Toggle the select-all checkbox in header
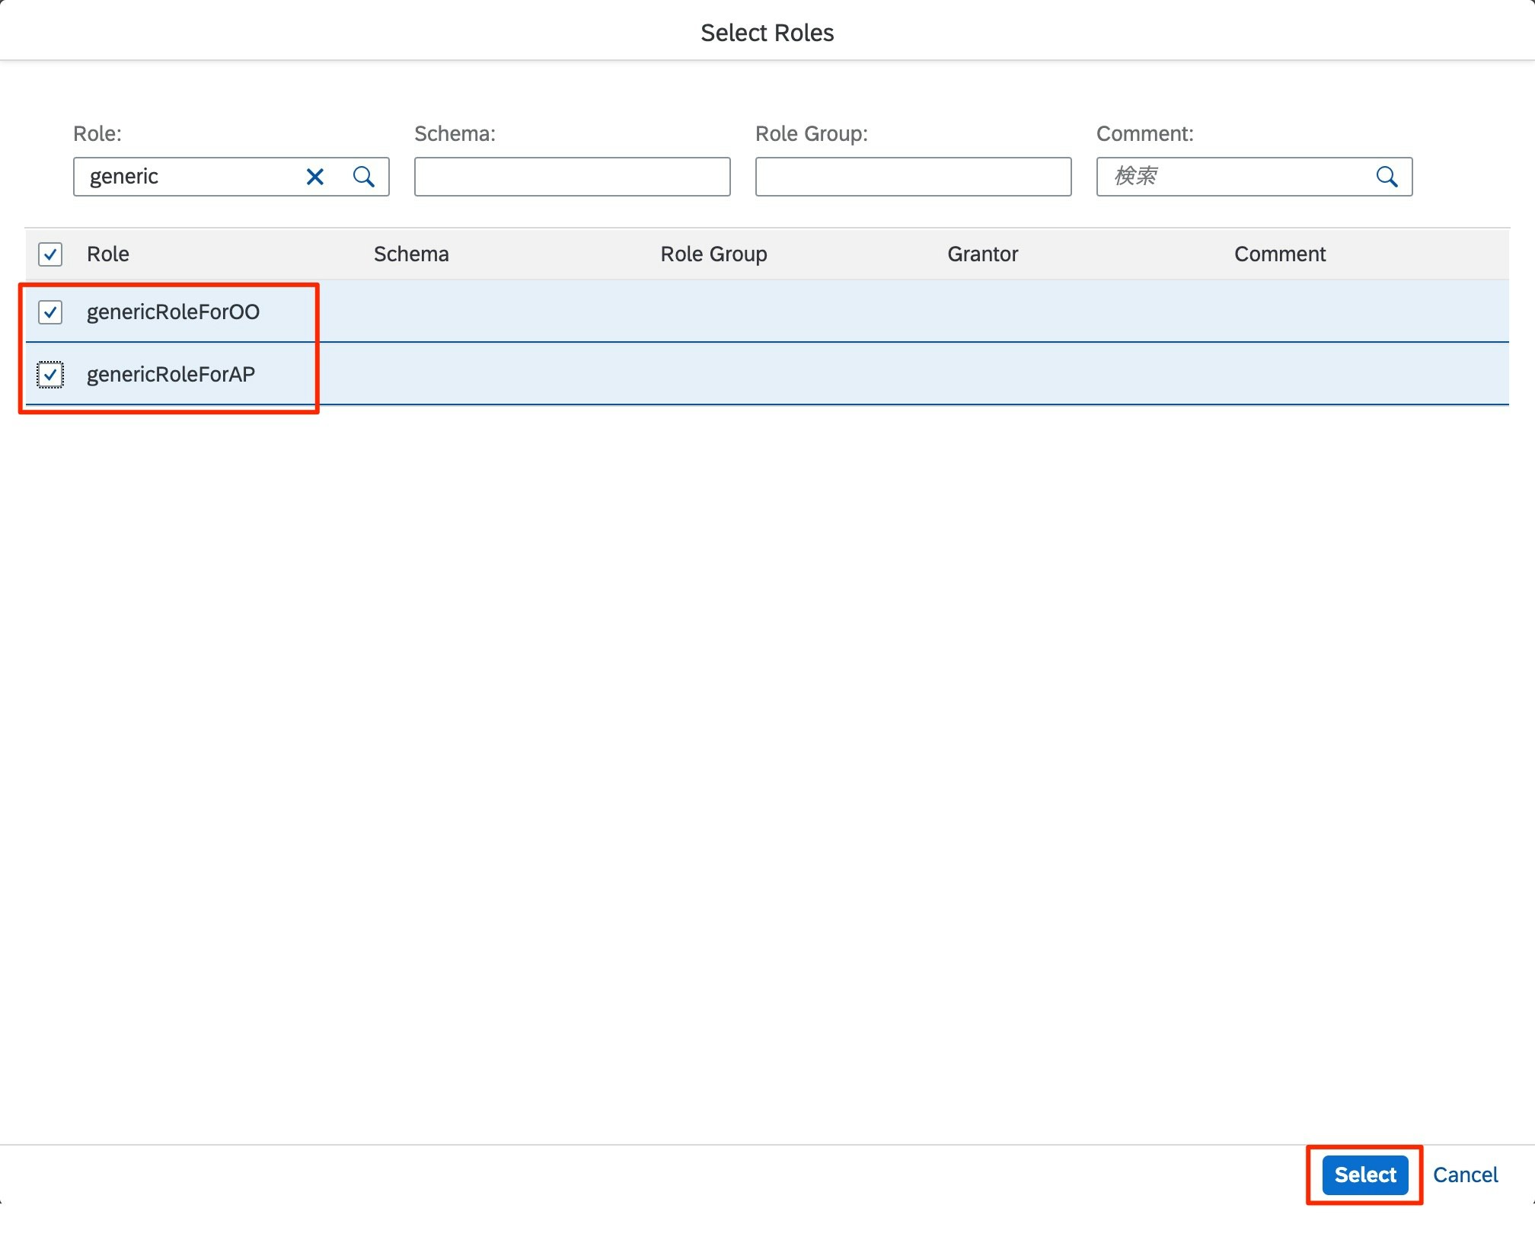The width and height of the screenshot is (1535, 1237). [50, 254]
